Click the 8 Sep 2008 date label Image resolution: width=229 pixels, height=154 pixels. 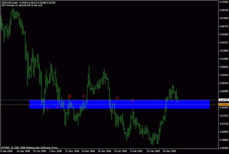tap(7, 151)
